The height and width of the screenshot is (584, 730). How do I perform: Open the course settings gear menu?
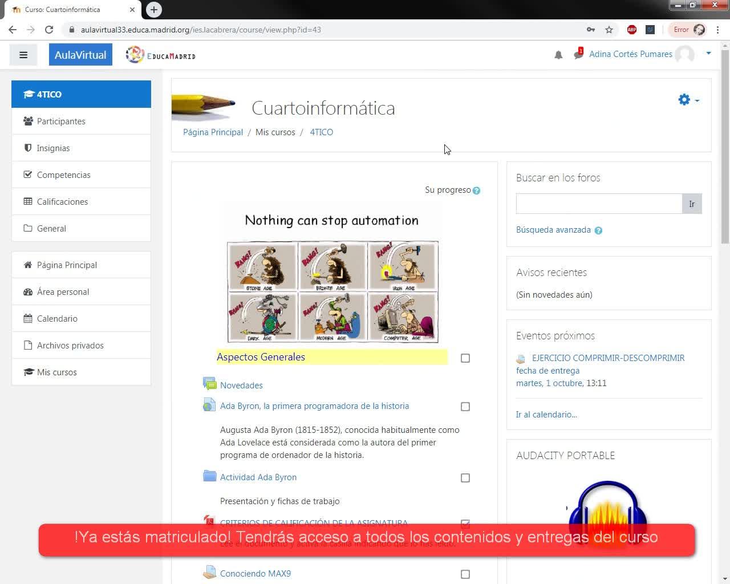pos(688,100)
